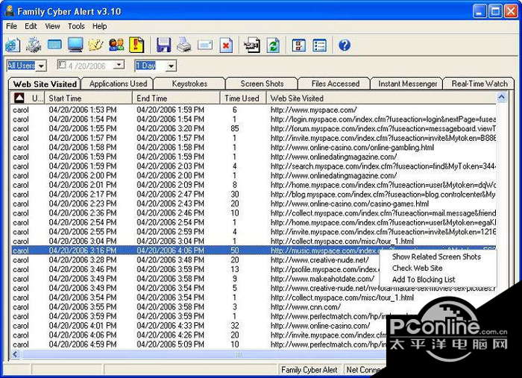Select the row for http://www.myspace.com/
The height and width of the screenshot is (378, 522).
point(254,110)
